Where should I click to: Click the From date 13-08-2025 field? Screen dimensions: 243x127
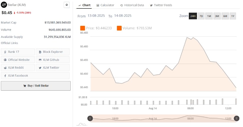96,16
